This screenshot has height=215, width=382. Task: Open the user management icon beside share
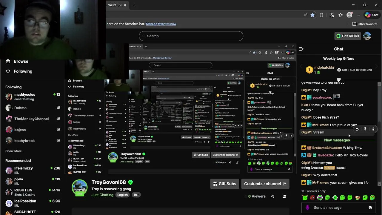pos(284,196)
